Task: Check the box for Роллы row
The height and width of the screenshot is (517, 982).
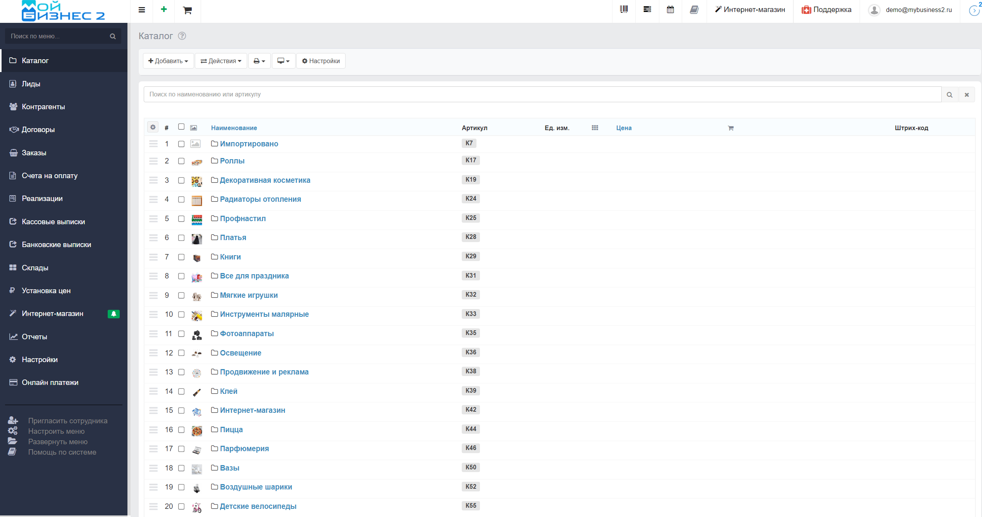Action: coord(181,161)
